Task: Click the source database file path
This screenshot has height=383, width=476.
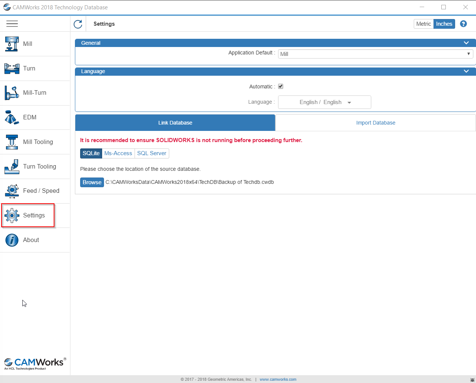Action: [190, 182]
